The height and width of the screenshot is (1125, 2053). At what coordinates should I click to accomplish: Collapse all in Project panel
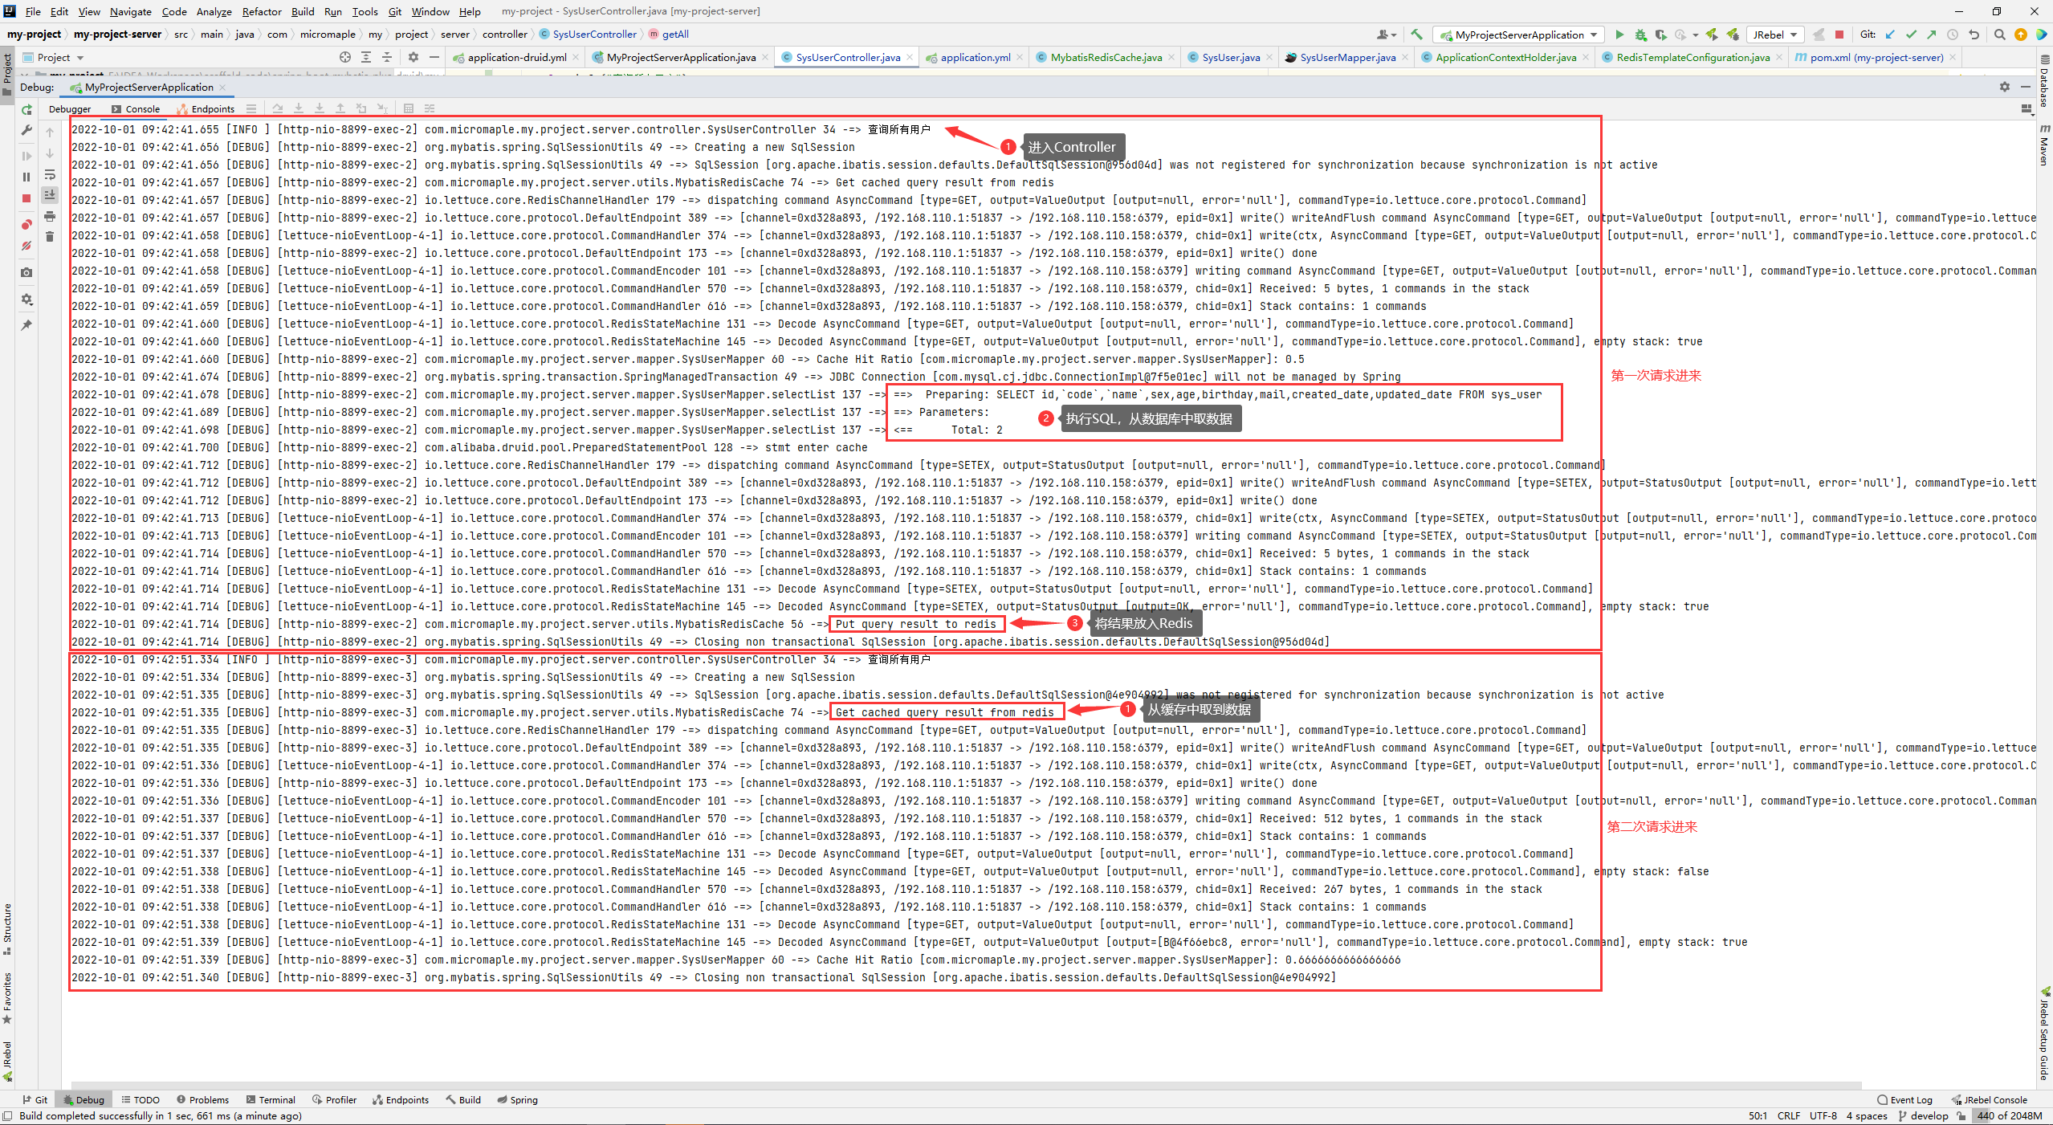pyautogui.click(x=387, y=57)
